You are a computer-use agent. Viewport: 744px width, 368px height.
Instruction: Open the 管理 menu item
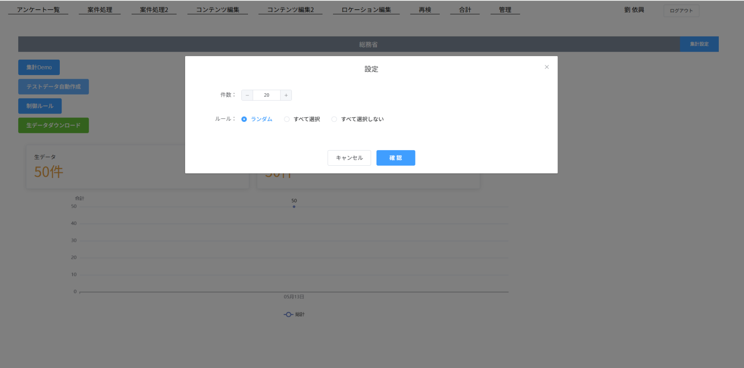pyautogui.click(x=505, y=10)
